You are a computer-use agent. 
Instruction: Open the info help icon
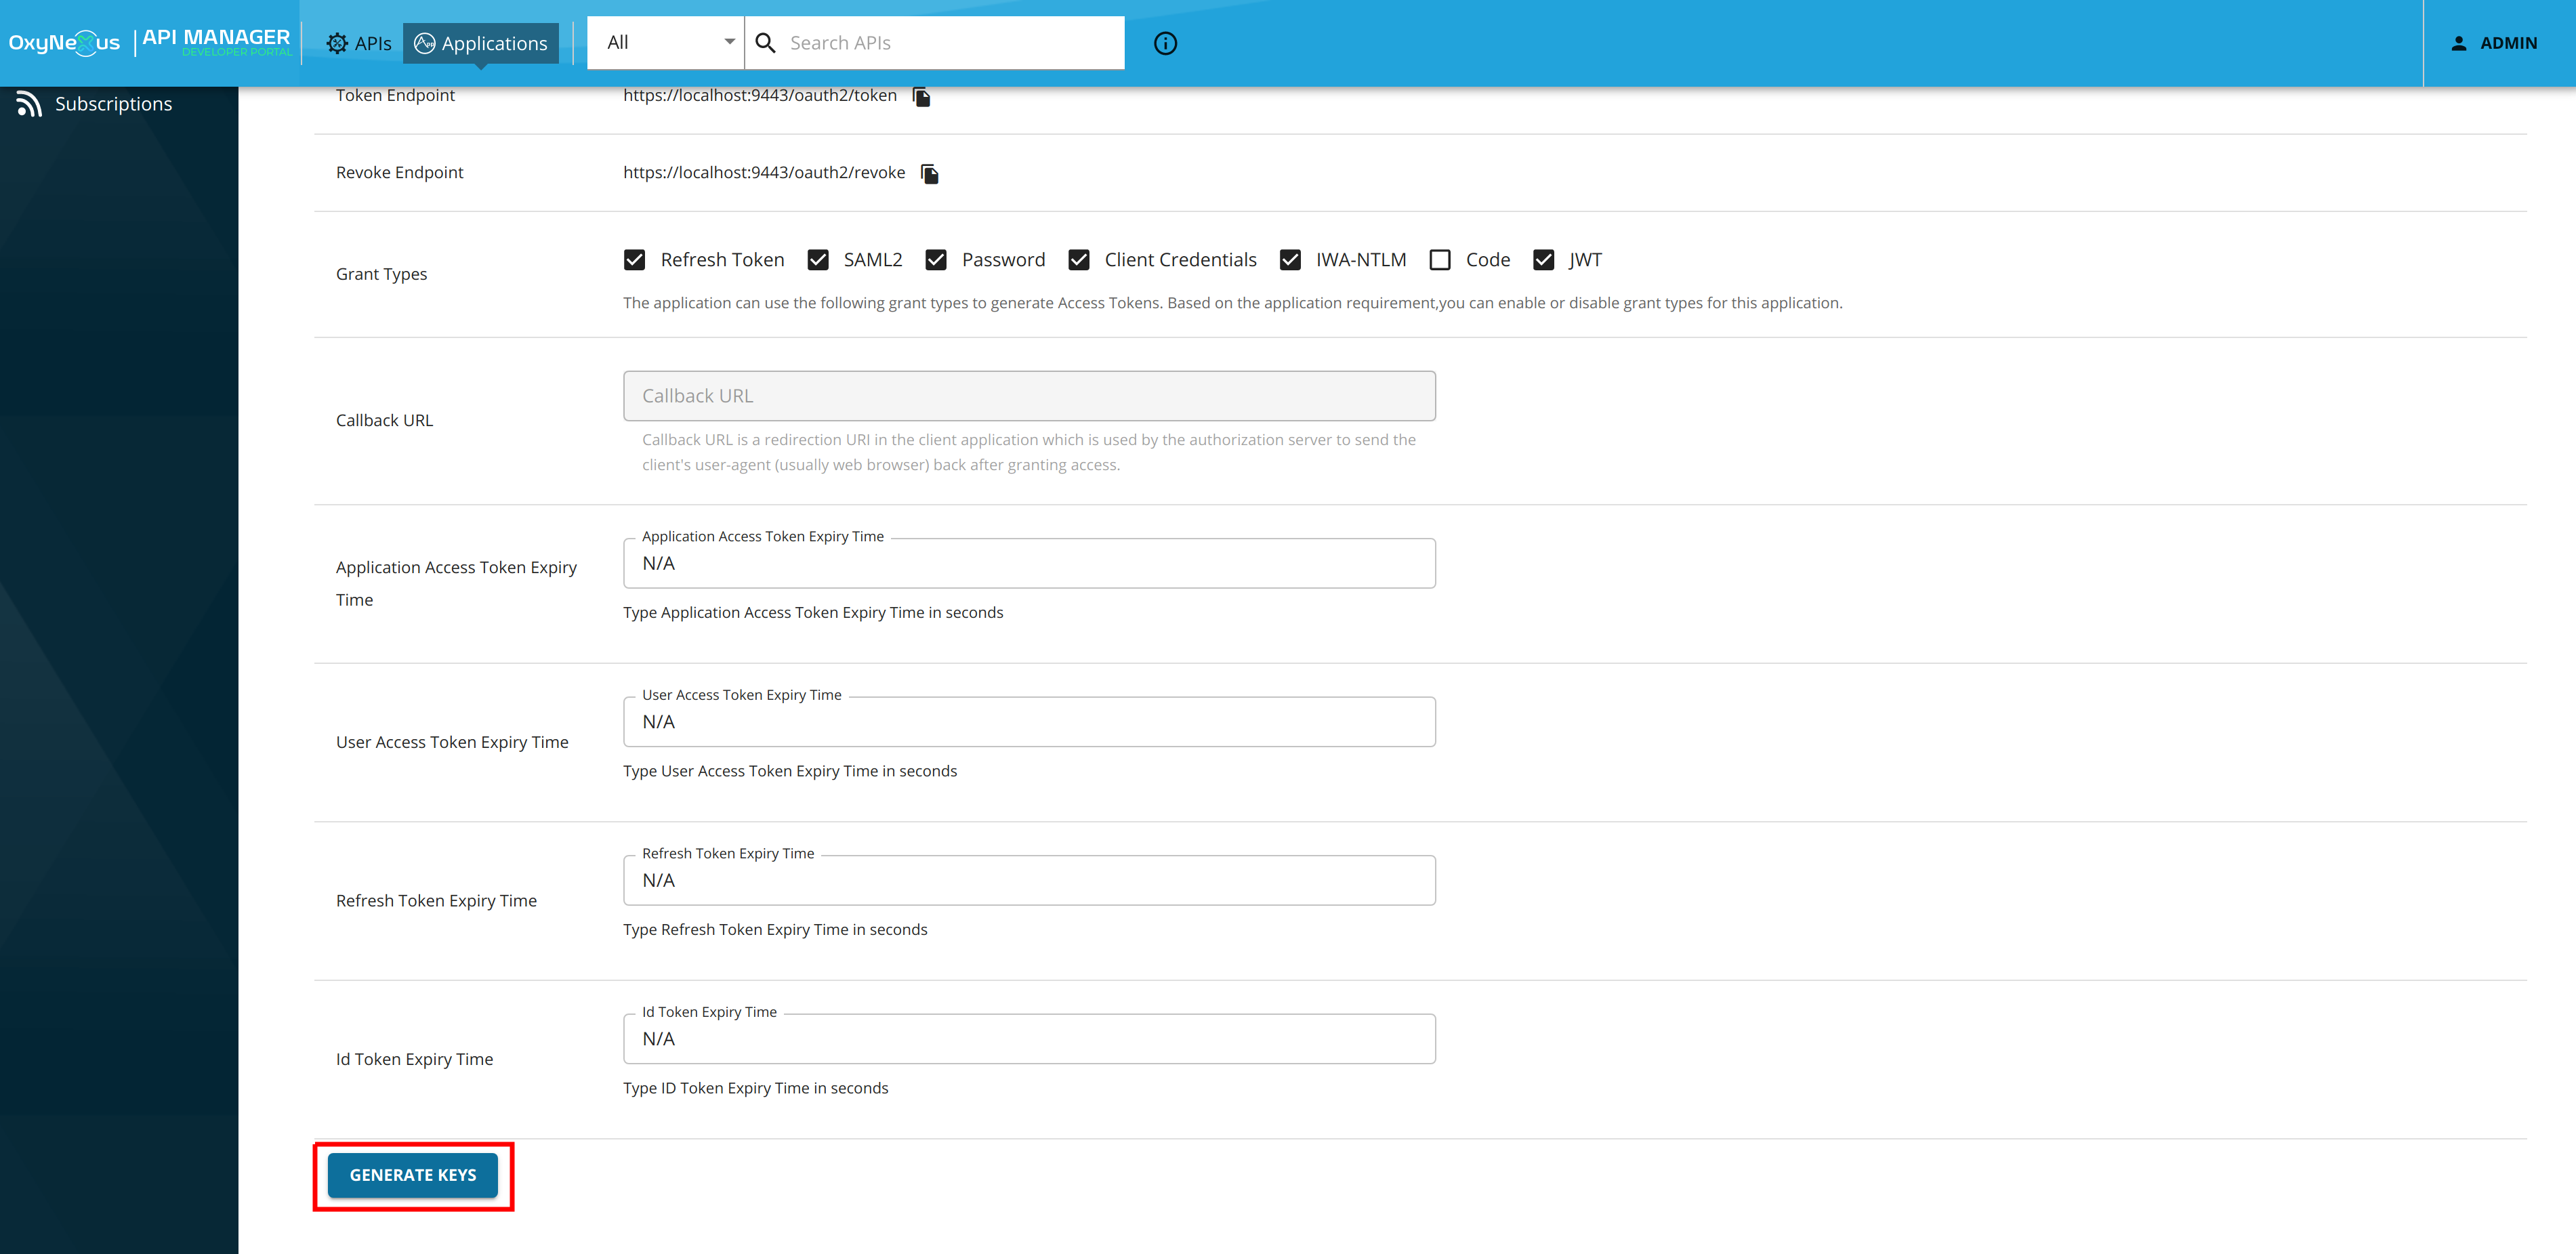1165,43
